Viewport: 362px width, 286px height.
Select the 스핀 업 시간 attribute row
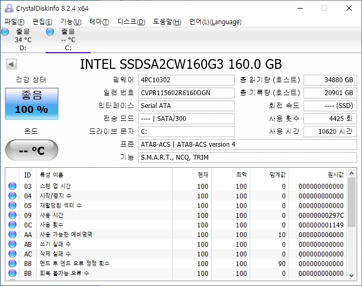tap(176, 186)
